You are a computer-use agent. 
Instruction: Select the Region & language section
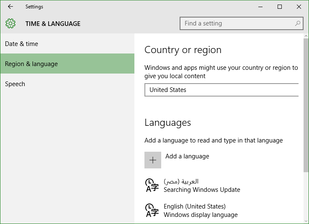click(67, 64)
